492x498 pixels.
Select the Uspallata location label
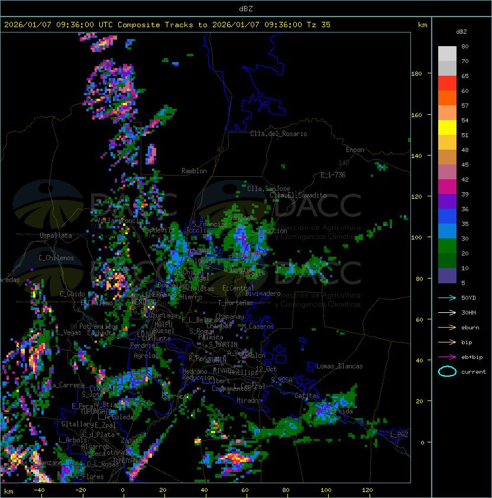(56, 235)
